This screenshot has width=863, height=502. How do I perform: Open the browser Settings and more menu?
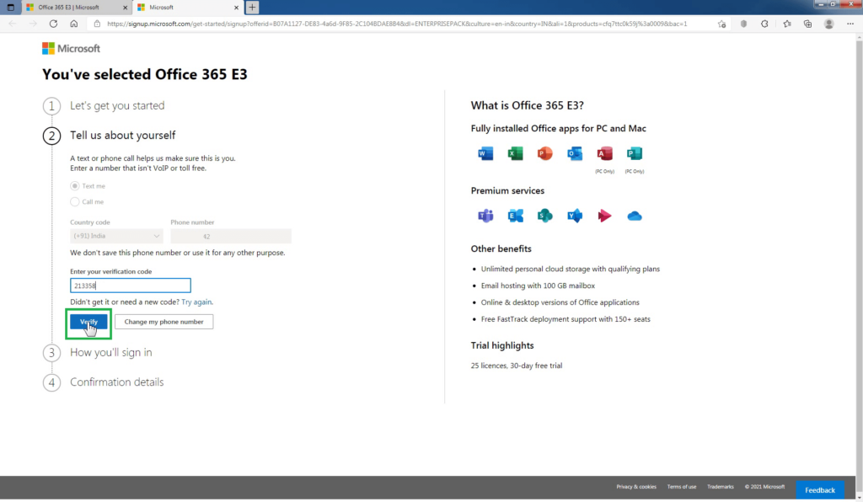tap(850, 24)
